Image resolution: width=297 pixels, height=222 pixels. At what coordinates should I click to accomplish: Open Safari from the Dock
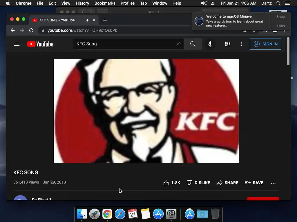tap(120, 214)
